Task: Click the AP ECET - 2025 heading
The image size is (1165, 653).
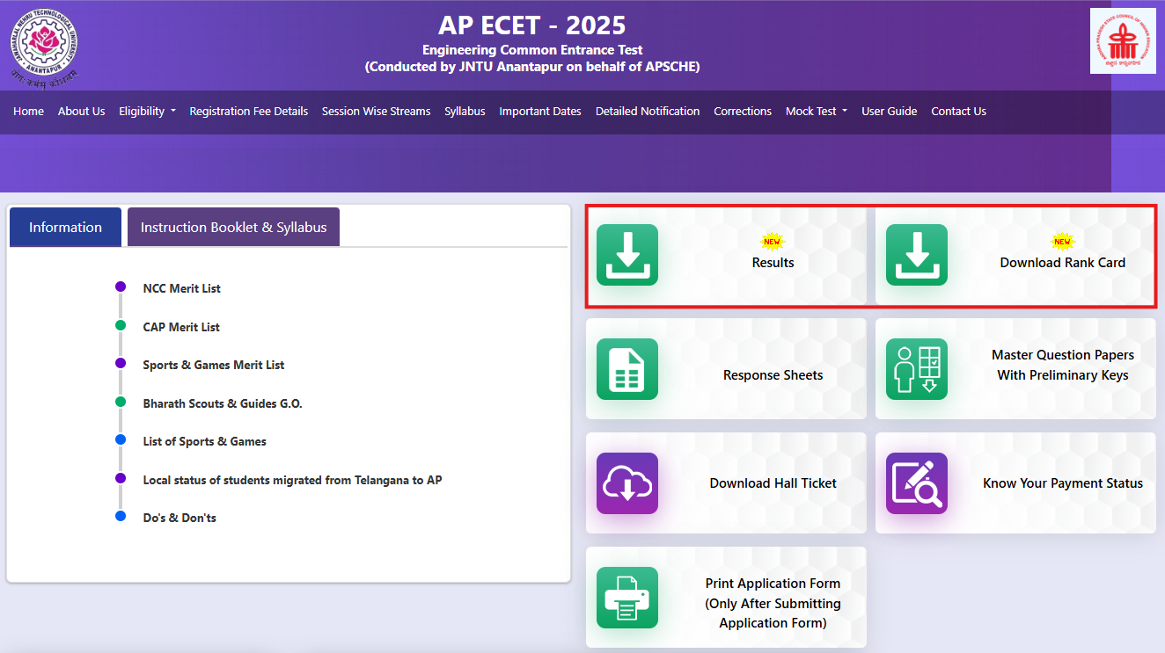Action: click(x=532, y=25)
